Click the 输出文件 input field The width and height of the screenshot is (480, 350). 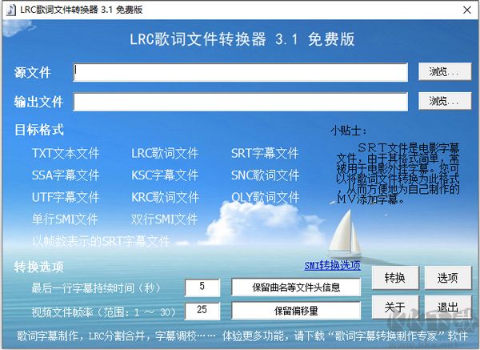tap(240, 102)
